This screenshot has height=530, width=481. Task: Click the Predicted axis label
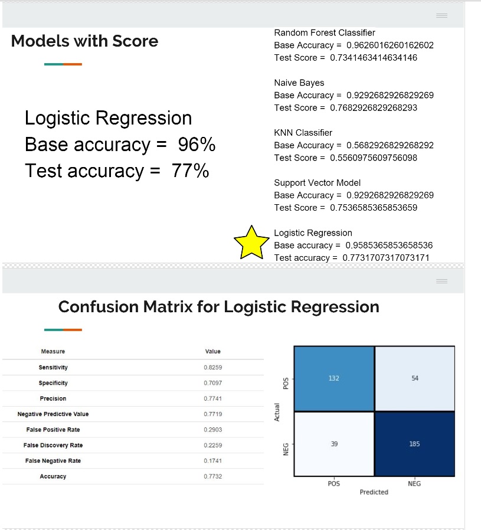(x=374, y=492)
